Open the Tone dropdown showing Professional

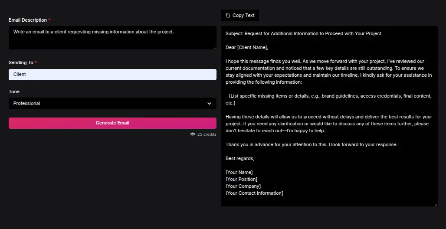tap(112, 104)
